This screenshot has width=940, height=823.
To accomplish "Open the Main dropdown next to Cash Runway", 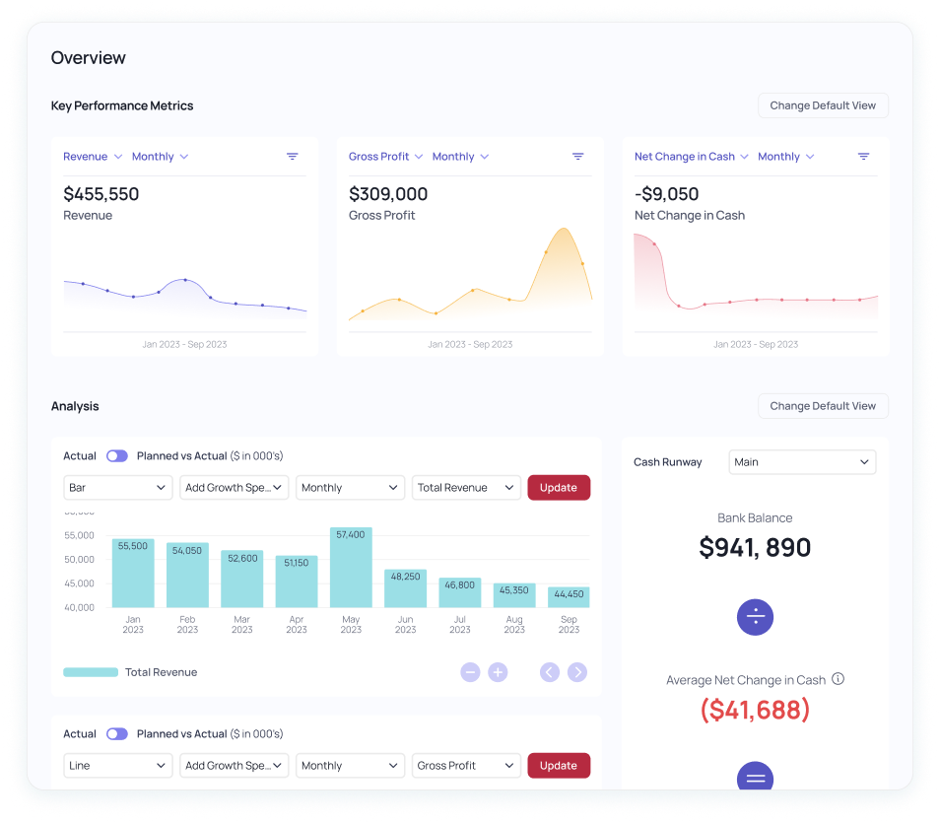I will coord(801,461).
